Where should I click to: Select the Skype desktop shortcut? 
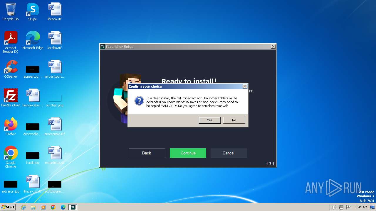pyautogui.click(x=33, y=12)
